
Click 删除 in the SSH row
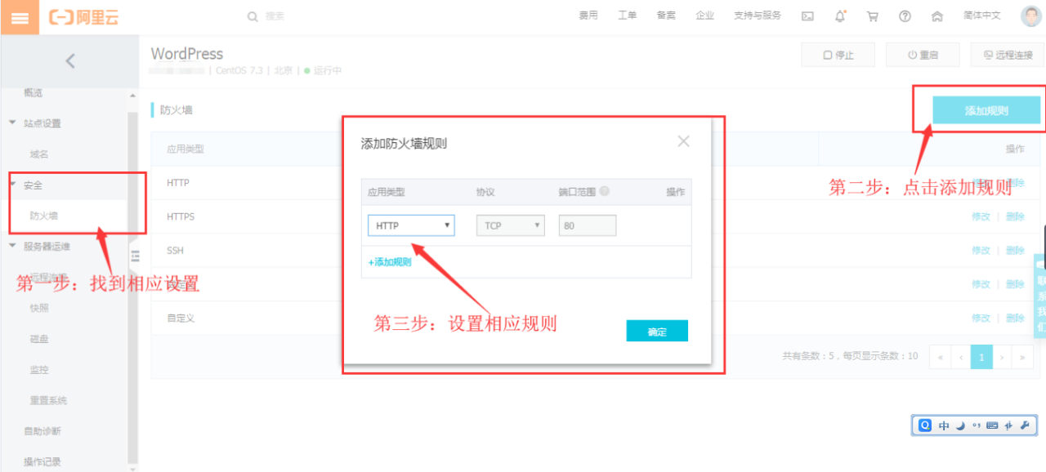(1015, 251)
